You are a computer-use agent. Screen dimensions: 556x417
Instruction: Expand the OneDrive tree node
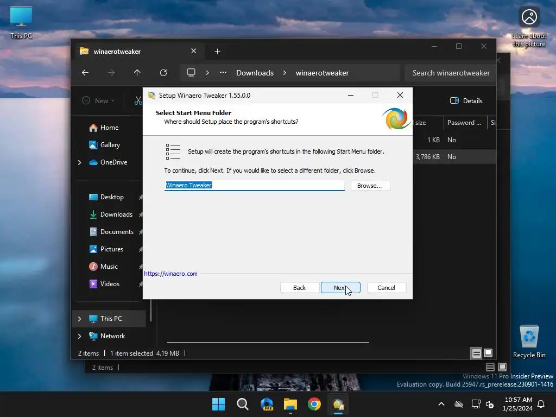click(79, 162)
